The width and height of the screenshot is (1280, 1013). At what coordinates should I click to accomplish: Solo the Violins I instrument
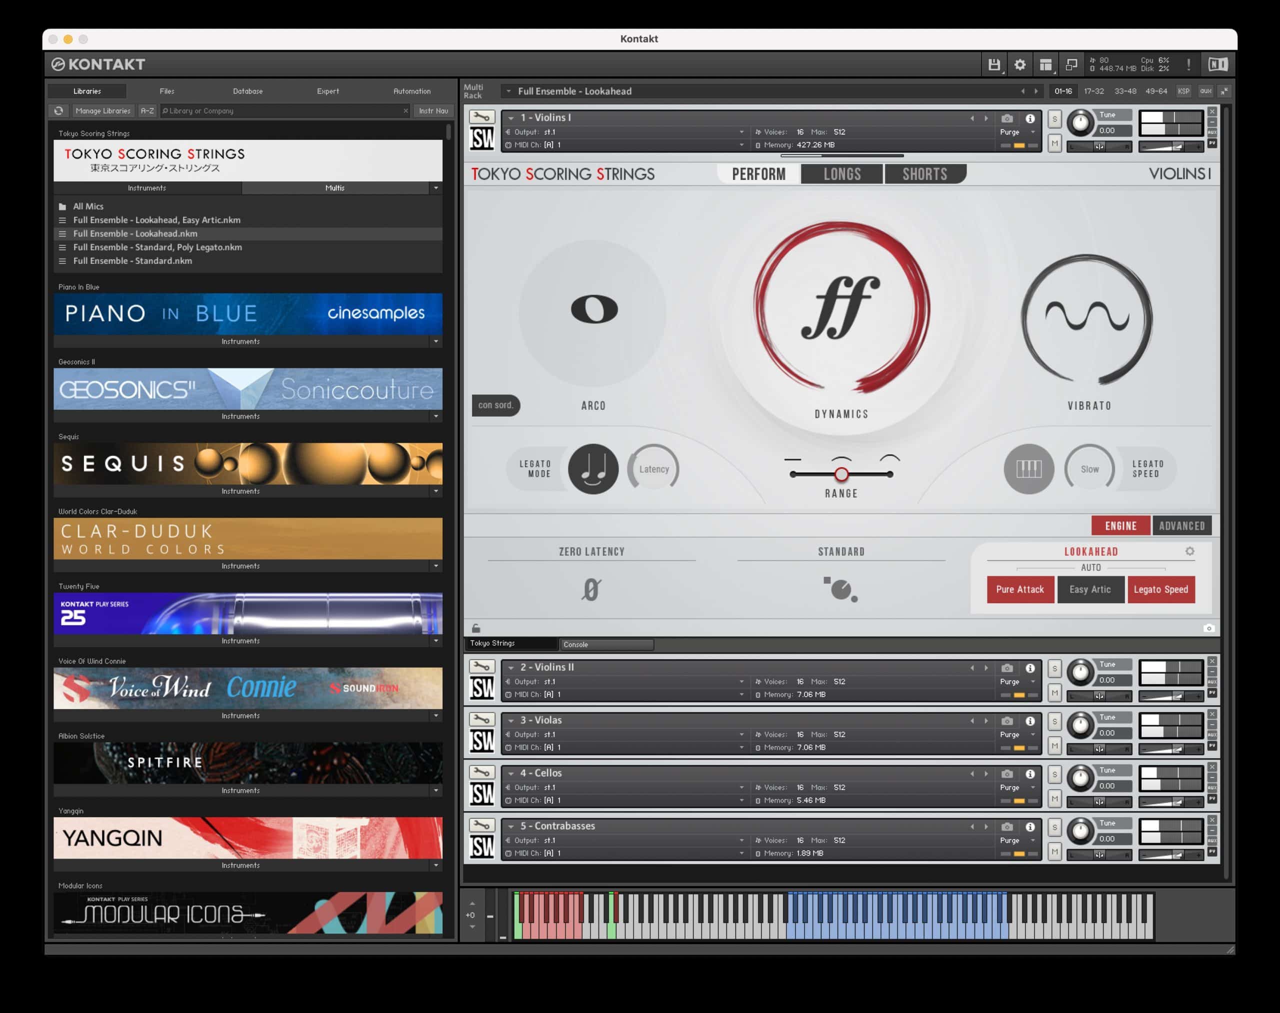(x=1054, y=119)
